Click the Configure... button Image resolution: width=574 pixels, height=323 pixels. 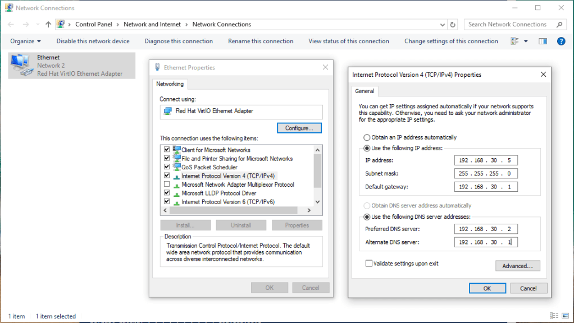(x=299, y=128)
